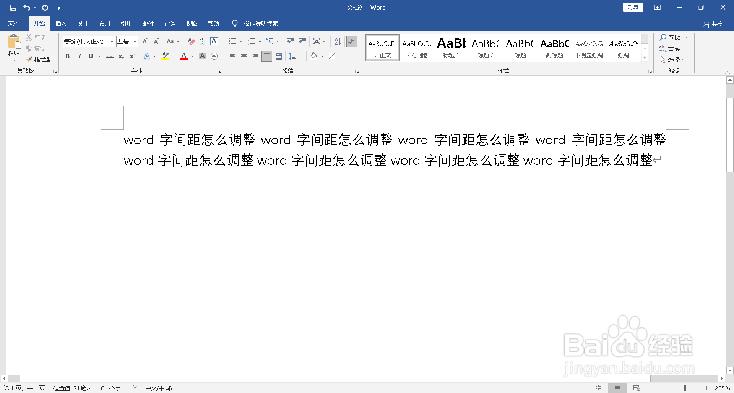Apply character shading with the shaded A

203,56
